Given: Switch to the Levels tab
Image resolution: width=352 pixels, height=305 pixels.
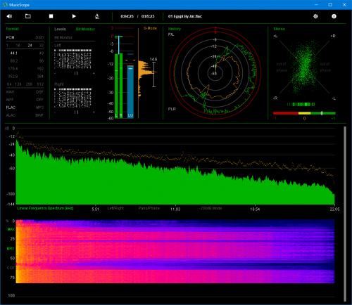Looking at the screenshot, I should 60,29.
